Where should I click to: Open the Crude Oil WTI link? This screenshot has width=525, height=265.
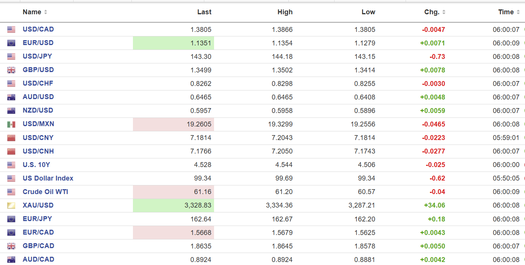[45, 192]
